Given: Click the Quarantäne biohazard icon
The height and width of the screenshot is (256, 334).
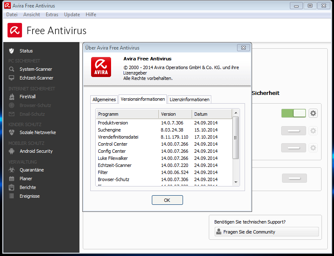Looking at the screenshot, I should (x=12, y=170).
